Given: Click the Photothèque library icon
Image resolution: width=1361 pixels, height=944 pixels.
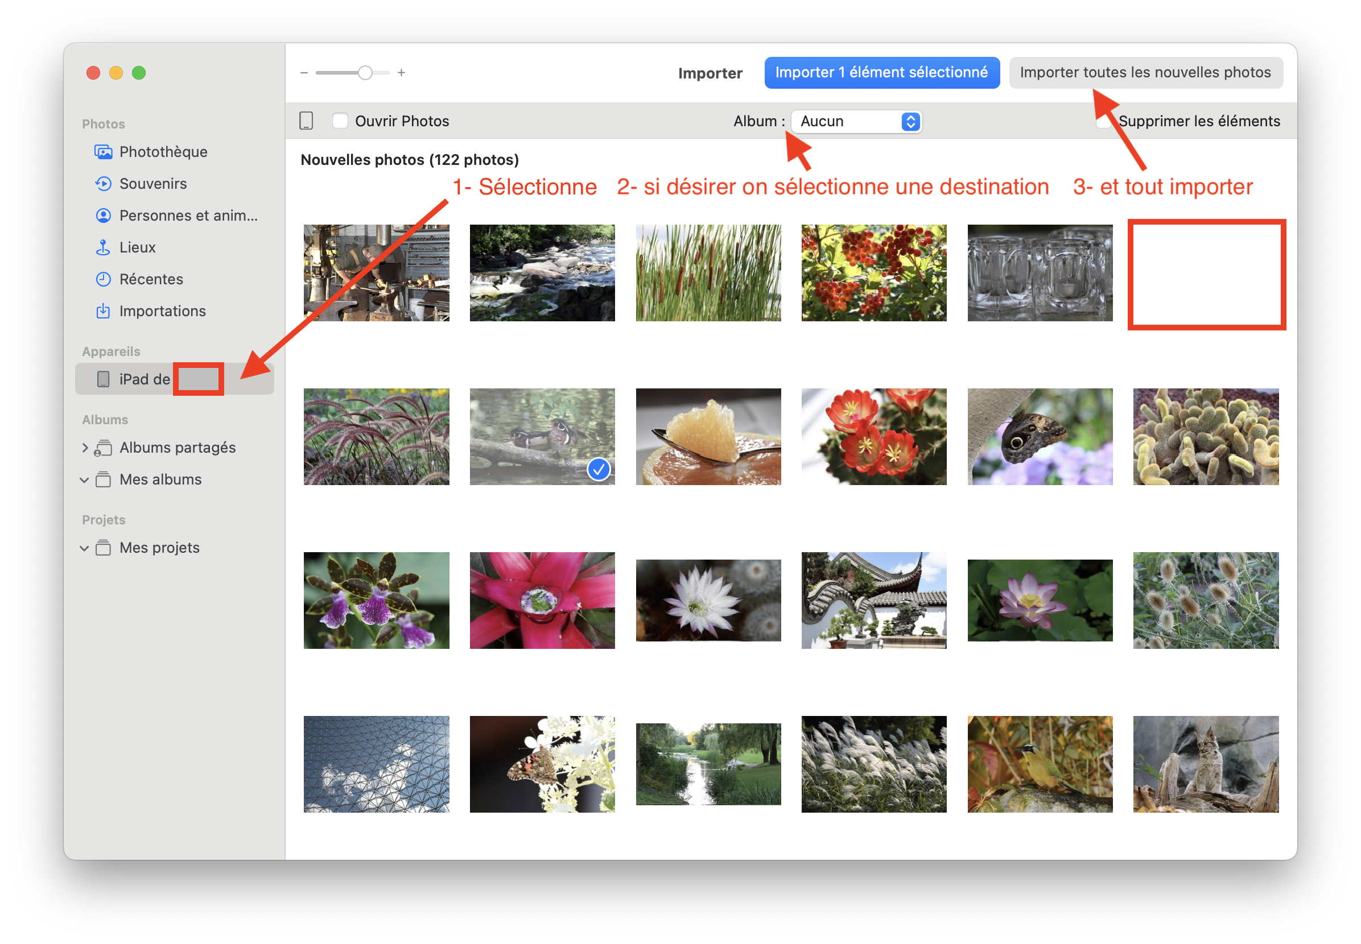Looking at the screenshot, I should tap(103, 152).
